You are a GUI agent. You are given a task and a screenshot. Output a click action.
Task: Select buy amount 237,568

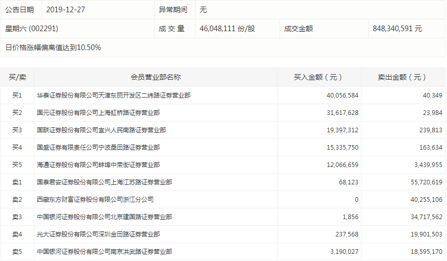[347, 234]
